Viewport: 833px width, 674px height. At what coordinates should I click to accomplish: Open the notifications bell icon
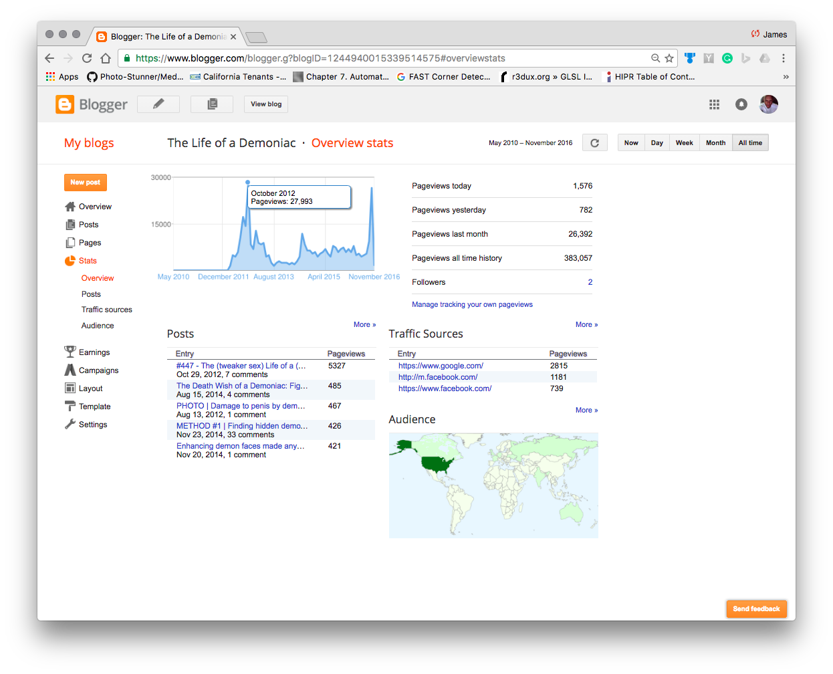click(741, 104)
